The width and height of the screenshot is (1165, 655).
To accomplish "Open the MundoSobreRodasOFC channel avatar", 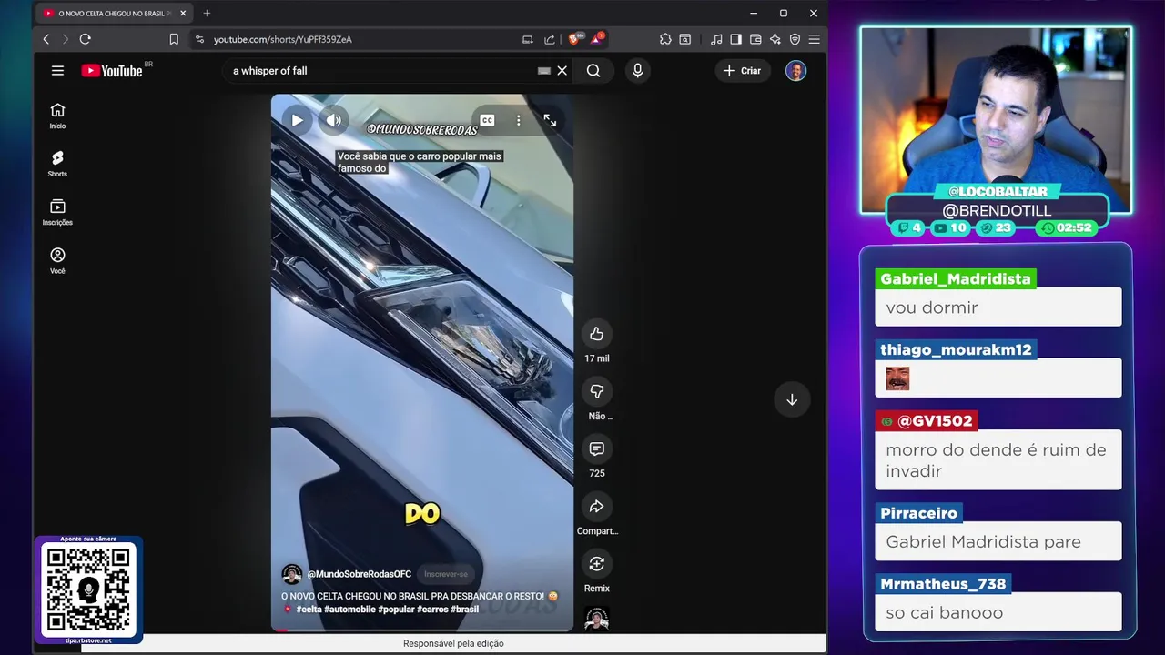I will point(291,574).
